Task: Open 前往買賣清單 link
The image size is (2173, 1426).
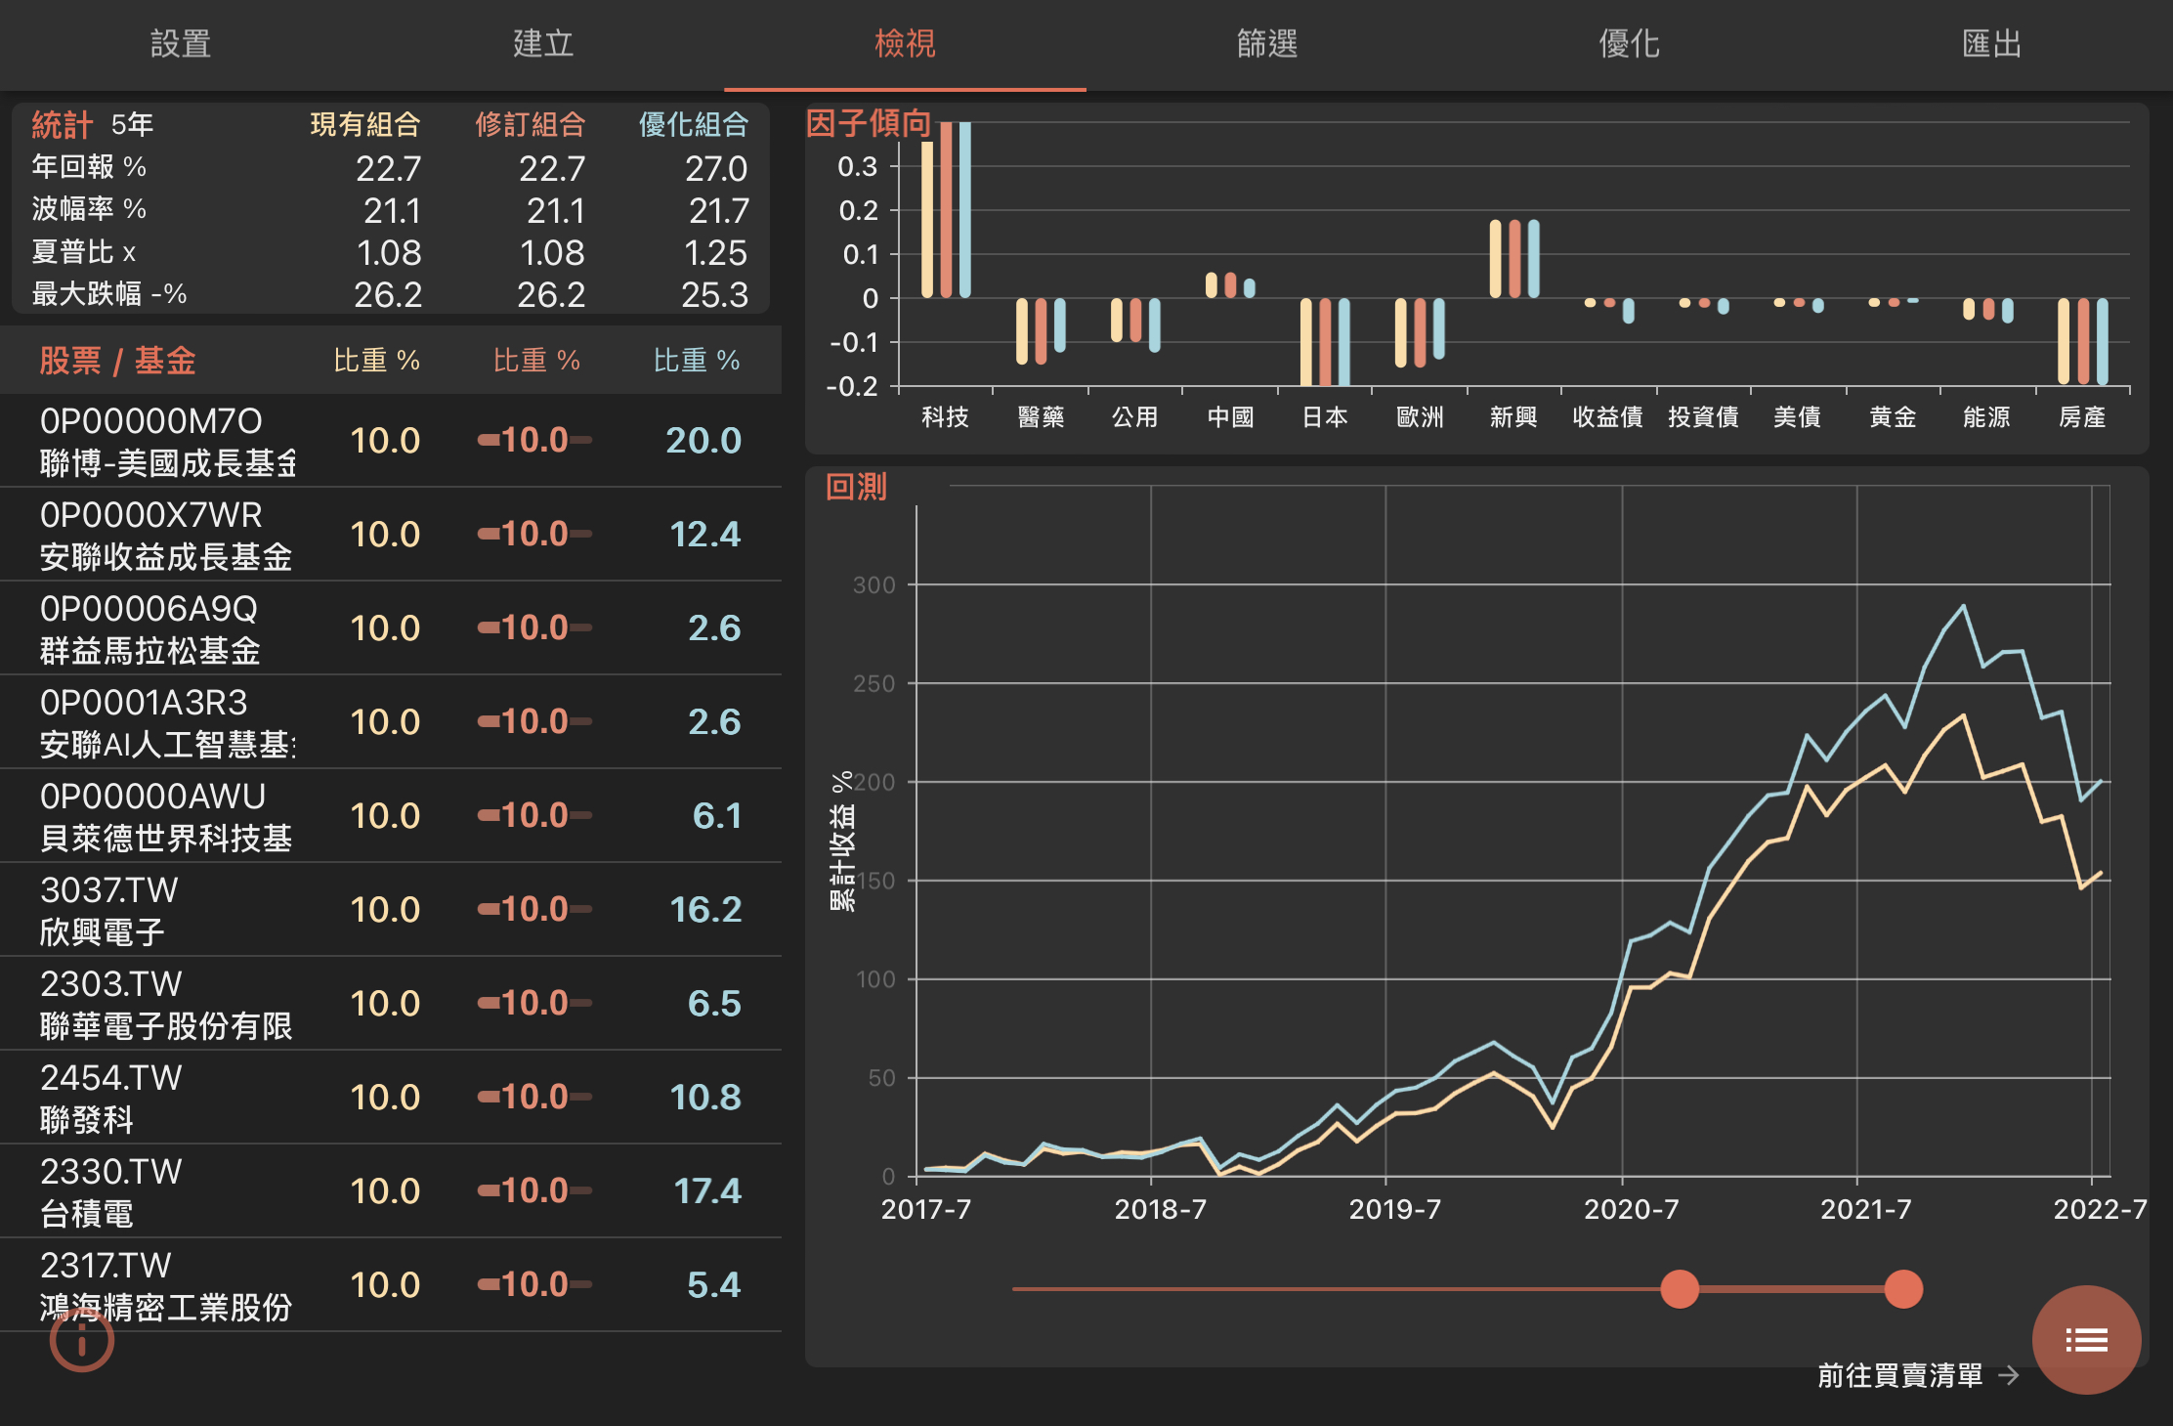Action: click(x=1899, y=1376)
